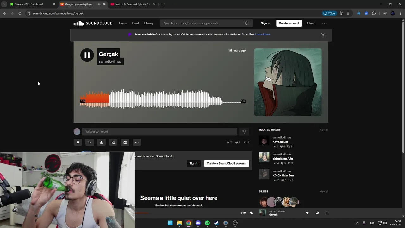Open the Library page
This screenshot has width=405, height=228.
coord(148,23)
